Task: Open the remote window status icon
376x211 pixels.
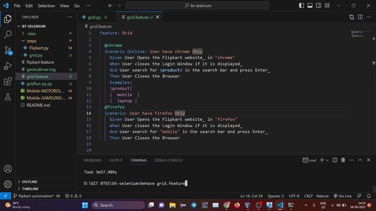Action: pos(5,196)
